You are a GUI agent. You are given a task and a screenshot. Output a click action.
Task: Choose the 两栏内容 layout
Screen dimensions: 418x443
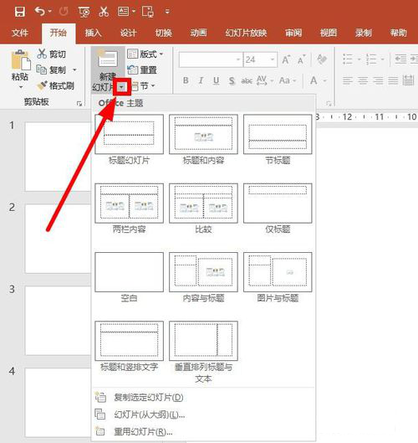(x=130, y=209)
